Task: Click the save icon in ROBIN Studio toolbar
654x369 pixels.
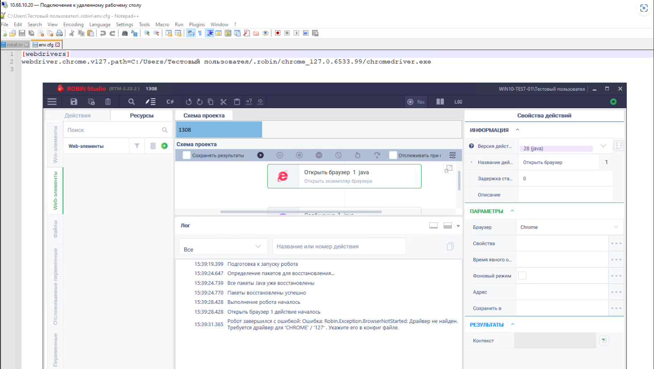Action: [74, 102]
